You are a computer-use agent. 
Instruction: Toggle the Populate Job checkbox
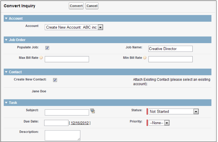[47, 48]
